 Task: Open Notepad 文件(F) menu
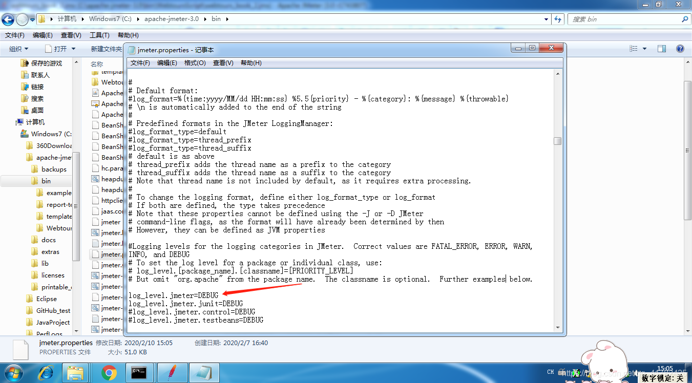pos(140,62)
